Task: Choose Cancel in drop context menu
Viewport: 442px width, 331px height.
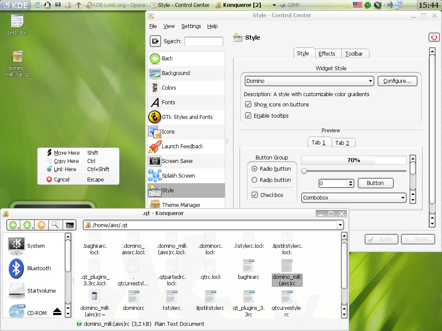Action: click(79, 180)
